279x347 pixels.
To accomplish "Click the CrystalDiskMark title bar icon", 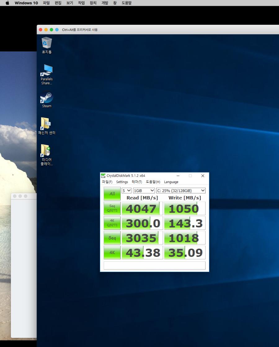I will tap(103, 176).
